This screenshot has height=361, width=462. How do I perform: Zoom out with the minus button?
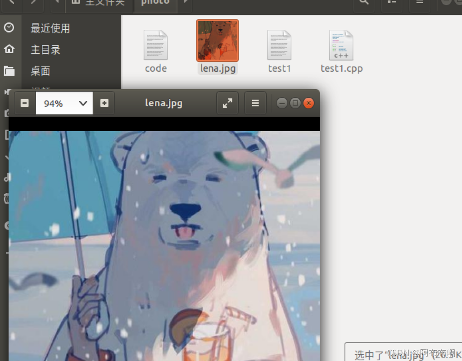pyautogui.click(x=25, y=103)
